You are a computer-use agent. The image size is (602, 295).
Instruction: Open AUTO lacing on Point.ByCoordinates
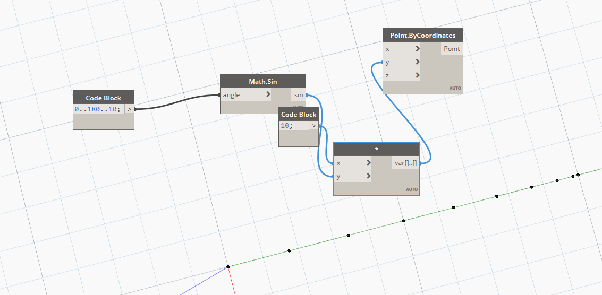[x=455, y=88]
